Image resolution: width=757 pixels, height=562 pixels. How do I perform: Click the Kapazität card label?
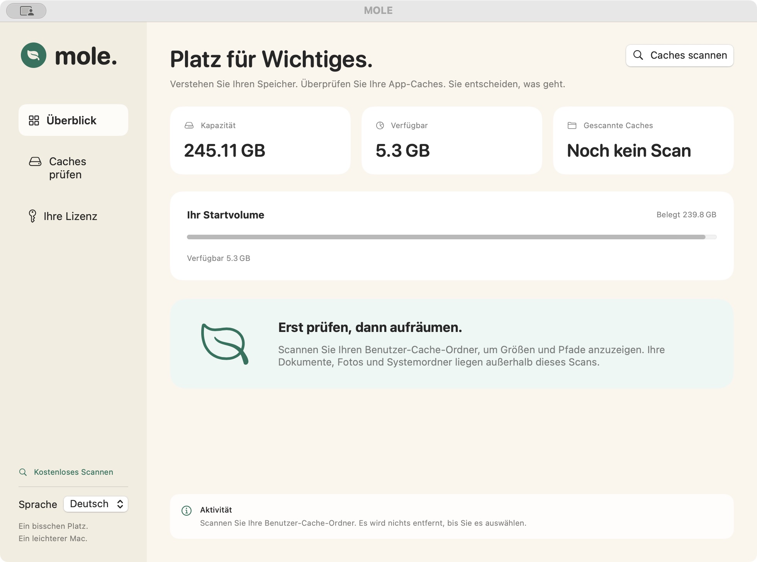tap(218, 125)
